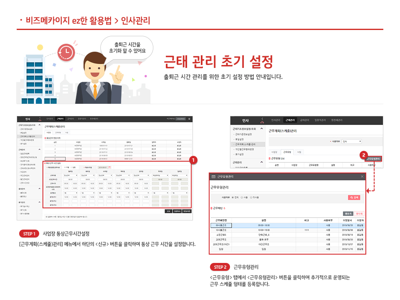This screenshot has width=400, height=300.
Task: Click the 신규 button below the schedule grid
Action: click(x=168, y=211)
